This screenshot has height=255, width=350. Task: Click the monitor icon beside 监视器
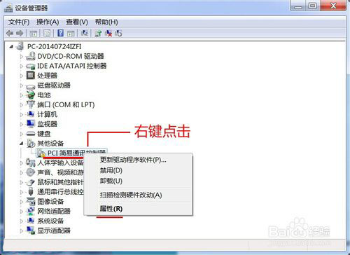(31, 124)
